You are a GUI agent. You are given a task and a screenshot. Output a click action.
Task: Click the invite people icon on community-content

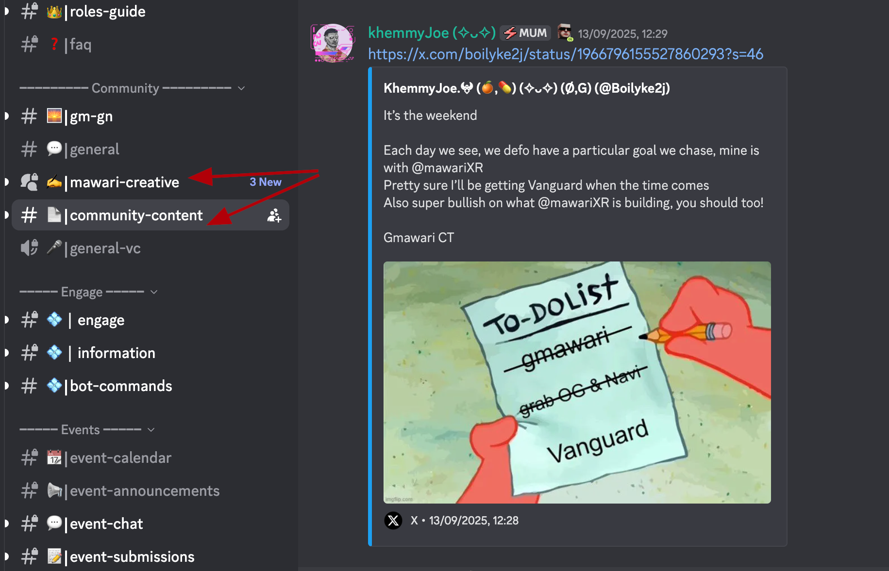coord(274,215)
